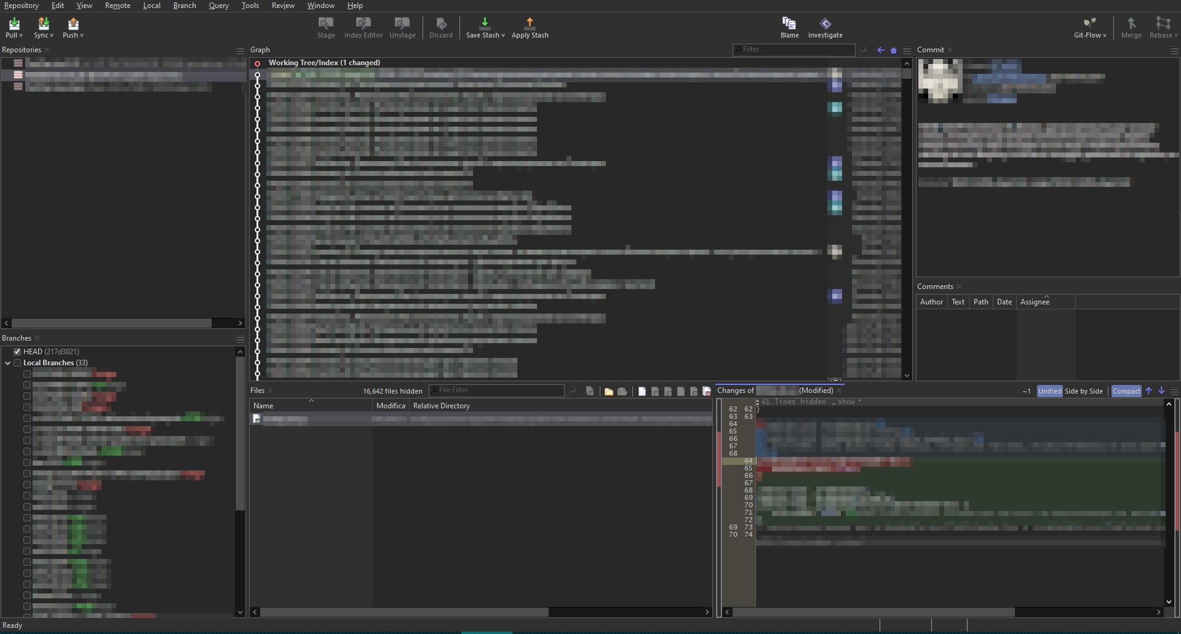Viewport: 1181px width, 634px height.
Task: Click the Discard toolbar button
Action: click(440, 28)
